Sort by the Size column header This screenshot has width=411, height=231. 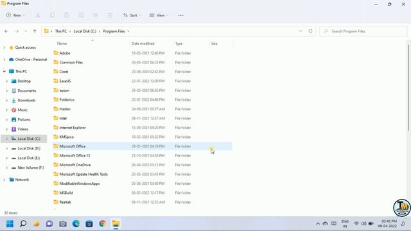[x=214, y=44]
